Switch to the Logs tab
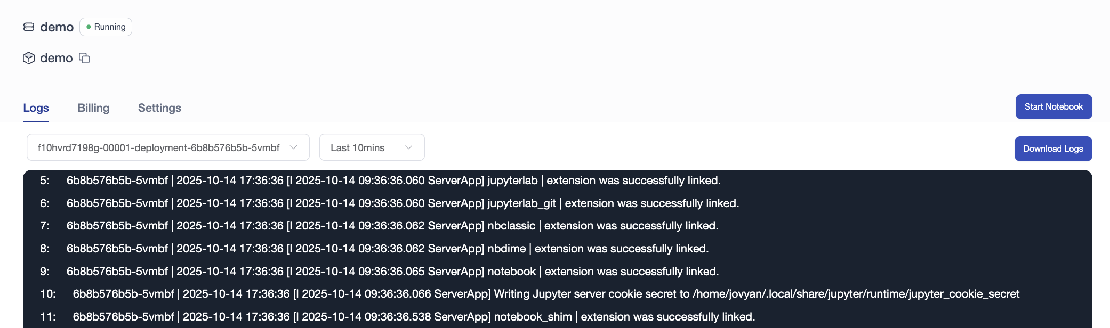Screen dimensions: 1110x328 36,108
